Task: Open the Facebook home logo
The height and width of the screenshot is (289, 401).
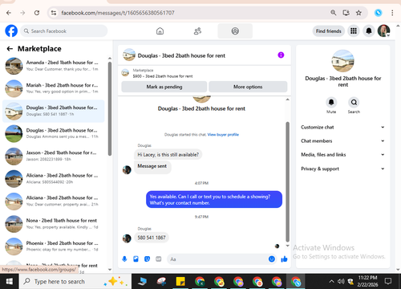Action: click(11, 31)
